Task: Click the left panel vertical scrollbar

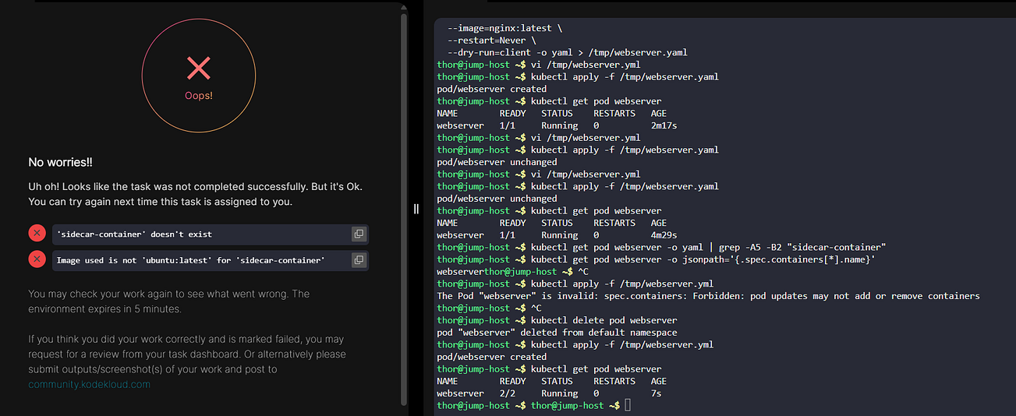Action: click(x=403, y=208)
